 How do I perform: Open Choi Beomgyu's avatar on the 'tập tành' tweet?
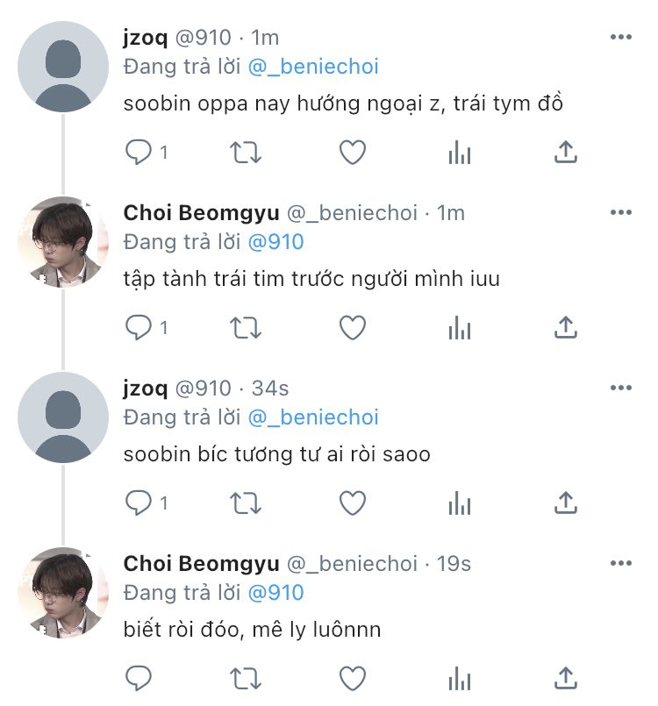(63, 241)
